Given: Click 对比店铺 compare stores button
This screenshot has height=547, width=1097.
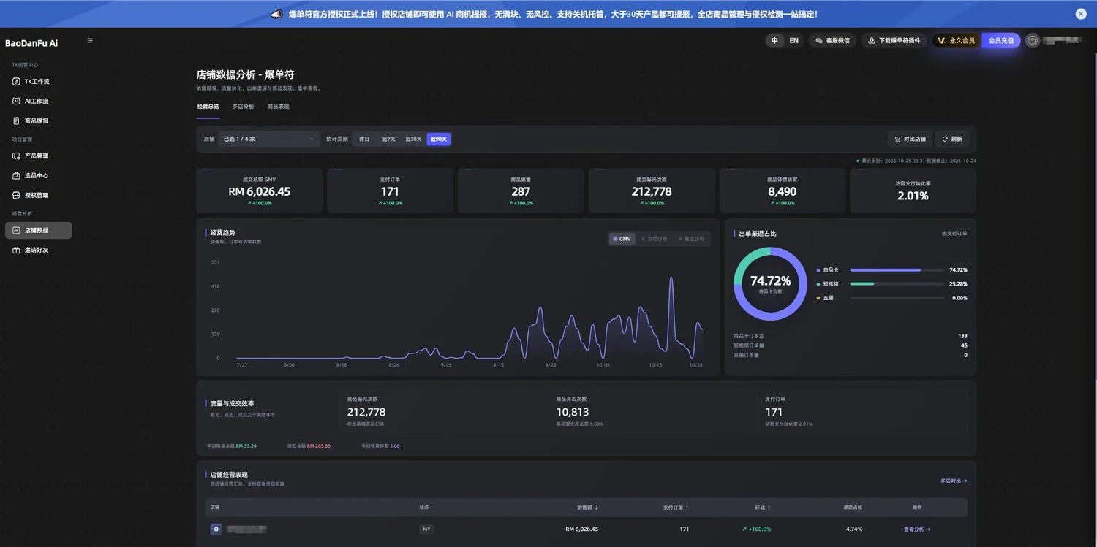Looking at the screenshot, I should [910, 139].
